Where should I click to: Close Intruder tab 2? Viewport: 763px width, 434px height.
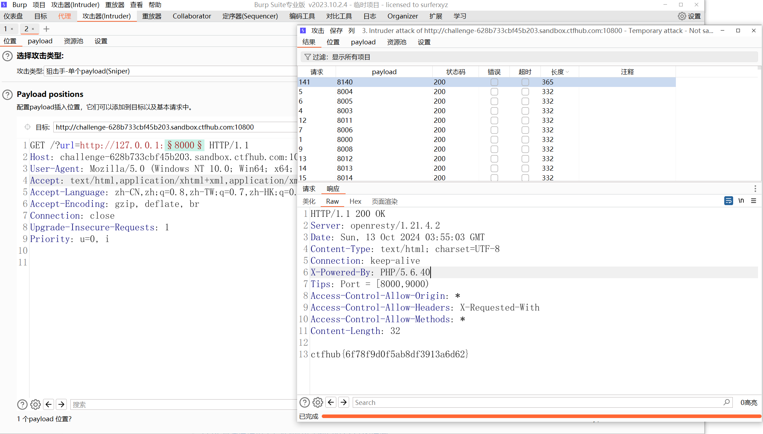[33, 29]
